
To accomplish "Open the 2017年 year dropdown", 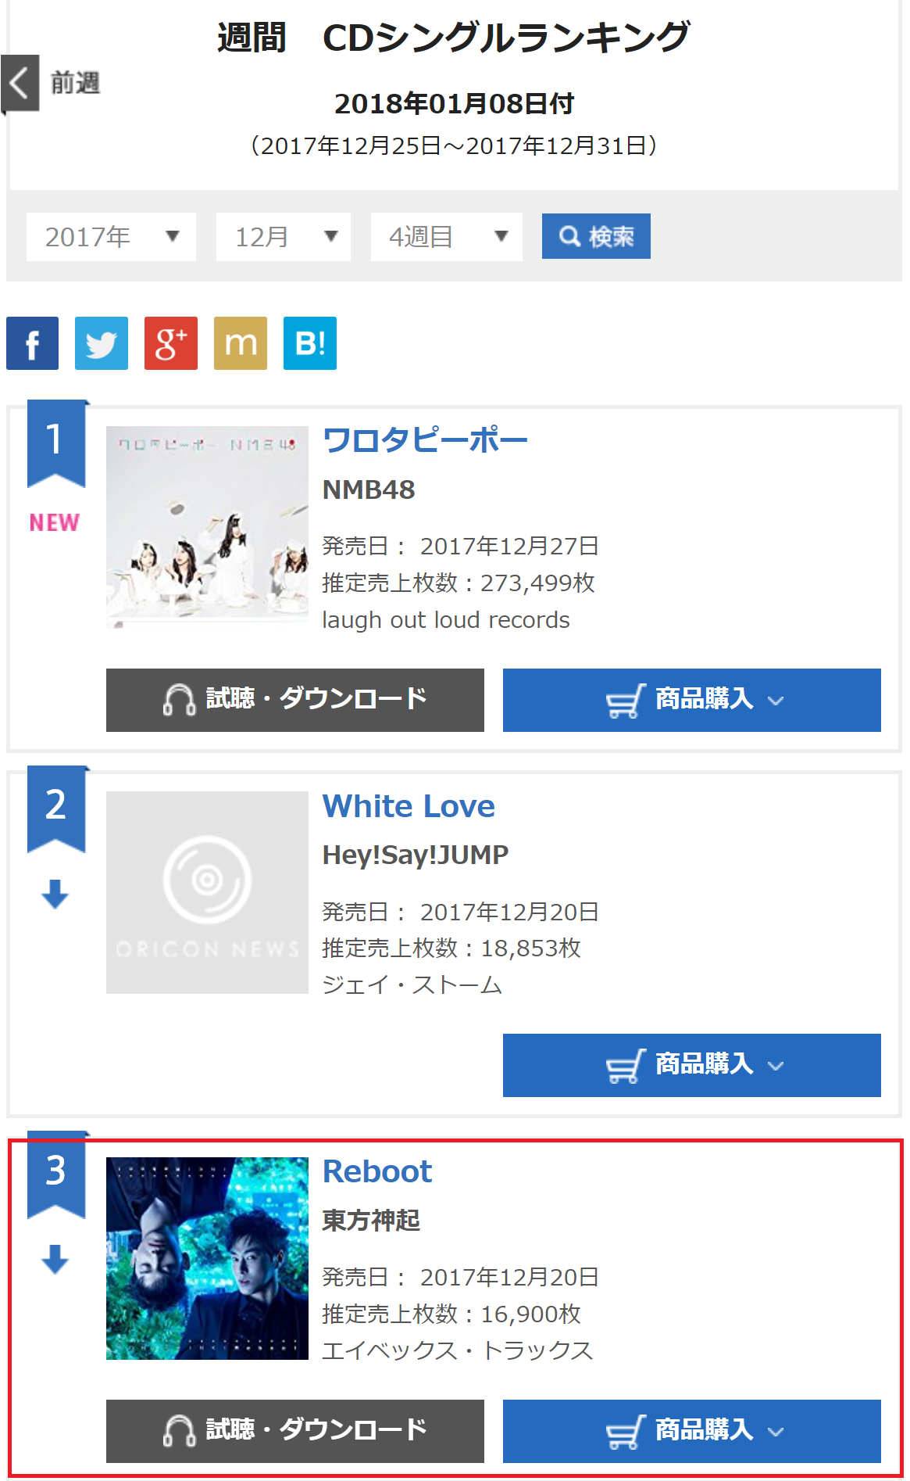I will pyautogui.click(x=111, y=237).
